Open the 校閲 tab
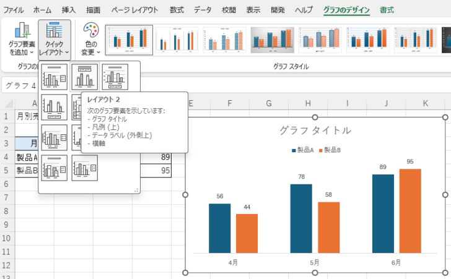 pyautogui.click(x=229, y=10)
